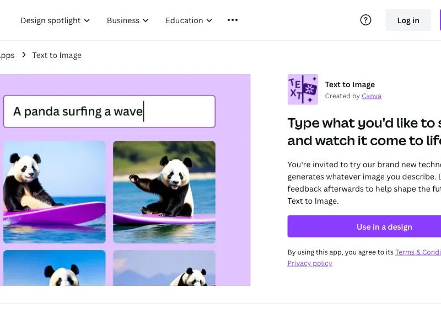Open the three-dots more menu
This screenshot has width=441, height=318.
click(x=233, y=20)
